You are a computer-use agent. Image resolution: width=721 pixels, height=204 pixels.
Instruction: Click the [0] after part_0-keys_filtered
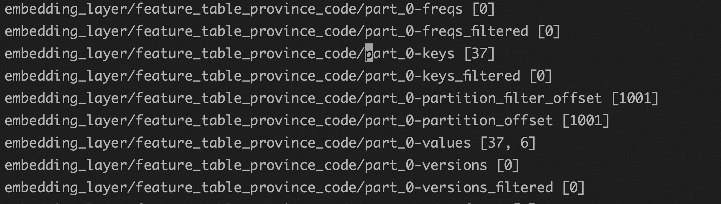pos(540,76)
